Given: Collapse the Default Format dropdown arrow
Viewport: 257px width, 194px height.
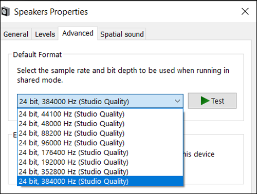Looking at the screenshot, I should pyautogui.click(x=177, y=101).
